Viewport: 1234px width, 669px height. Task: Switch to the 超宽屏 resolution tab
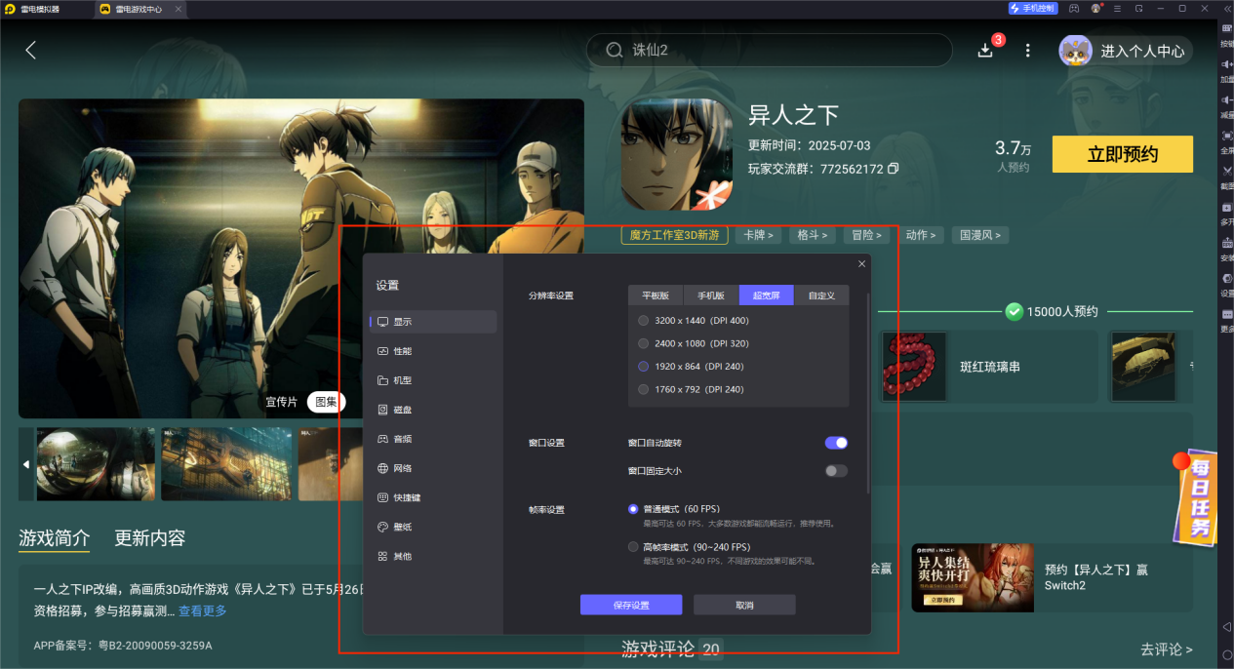click(x=767, y=295)
